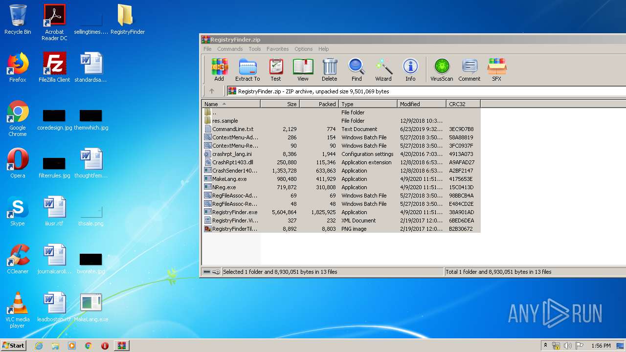Click the status bar drive/key icon

(212, 272)
